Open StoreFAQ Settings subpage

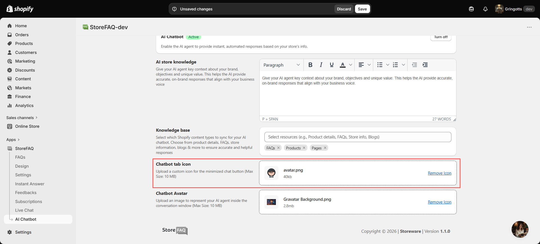click(23, 175)
